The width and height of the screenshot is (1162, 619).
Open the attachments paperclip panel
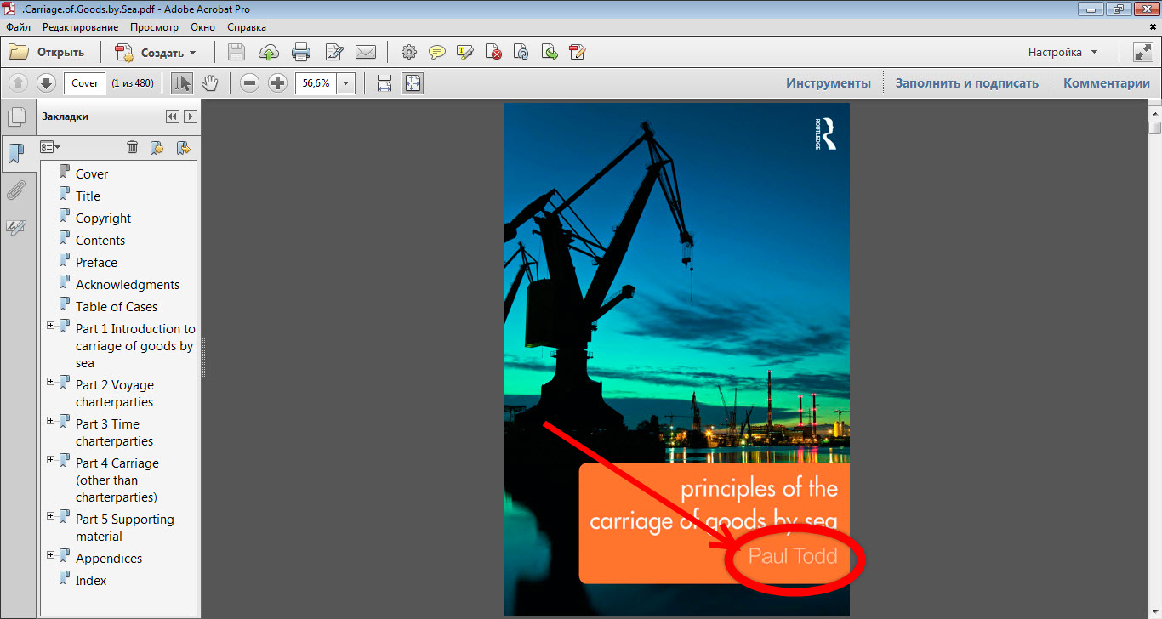click(16, 190)
